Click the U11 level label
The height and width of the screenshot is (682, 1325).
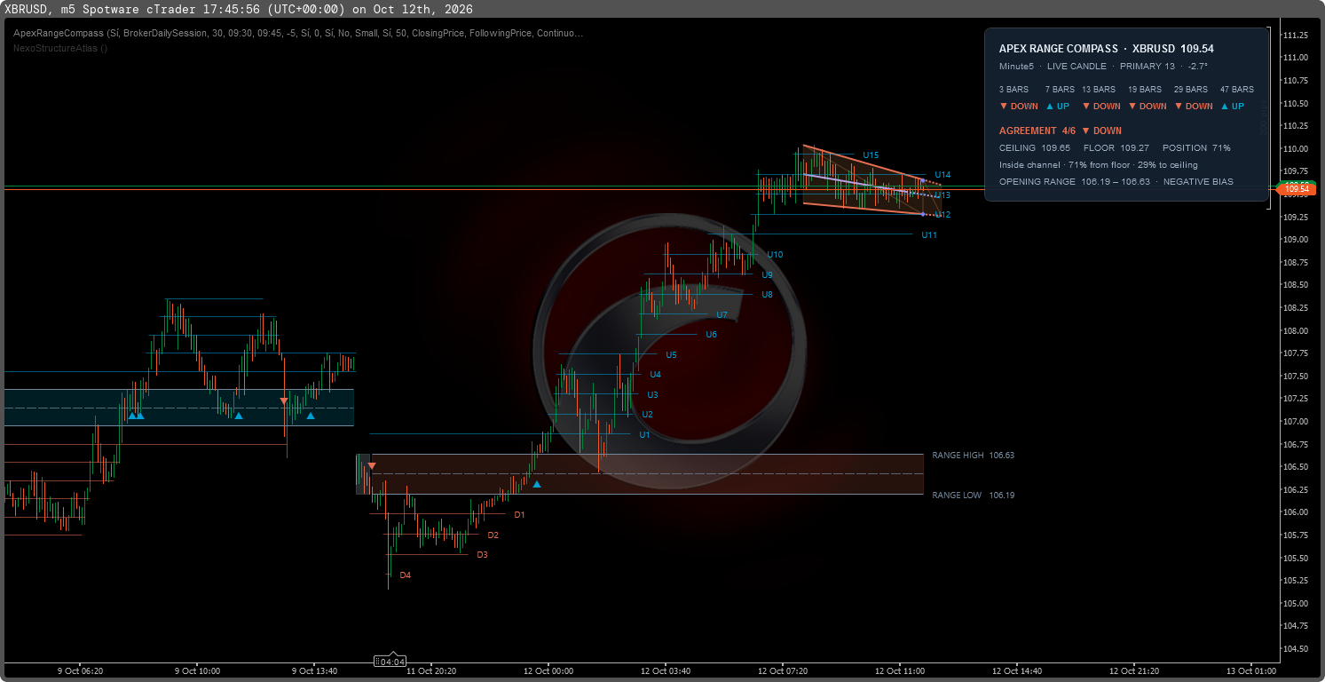pos(929,235)
